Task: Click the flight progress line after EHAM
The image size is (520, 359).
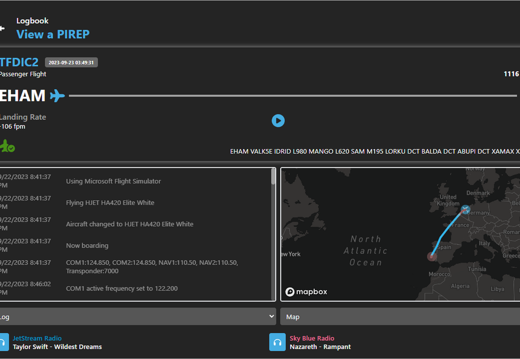Action: pos(292,95)
